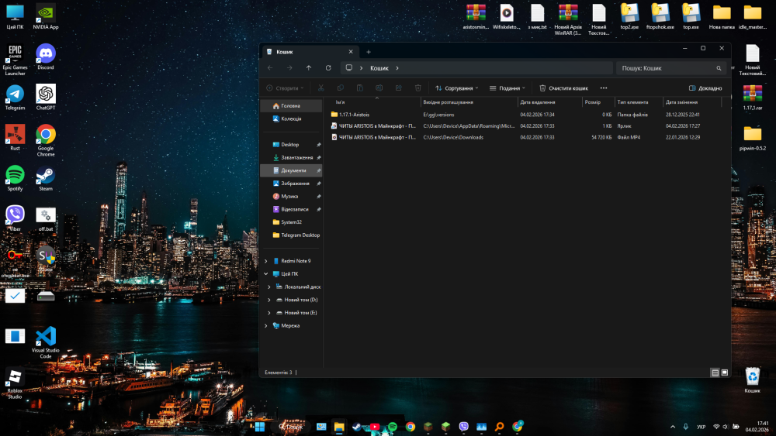Show hidden tray icons with the taskbar chevron
This screenshot has height=436, width=776.
pyautogui.click(x=673, y=427)
